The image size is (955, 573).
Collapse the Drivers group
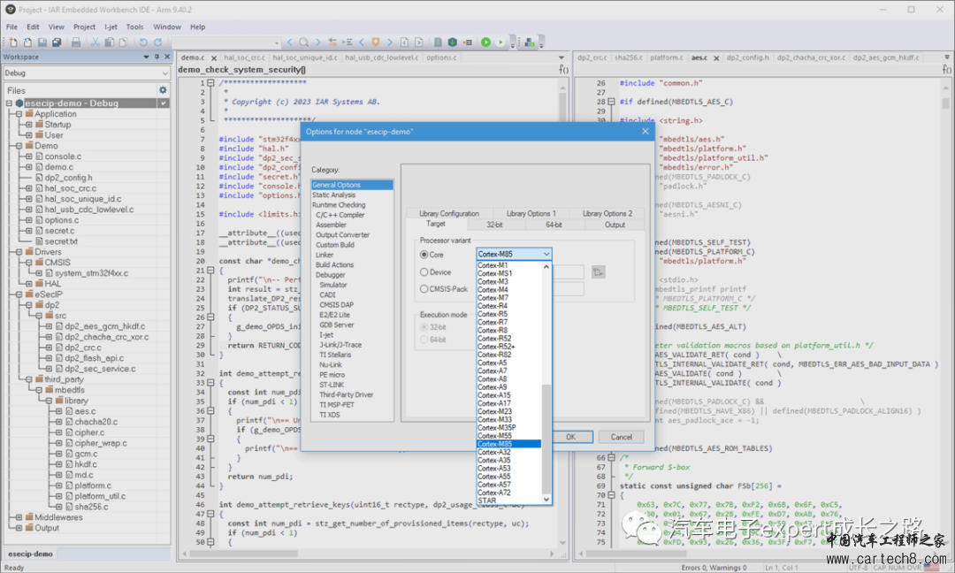click(x=19, y=251)
